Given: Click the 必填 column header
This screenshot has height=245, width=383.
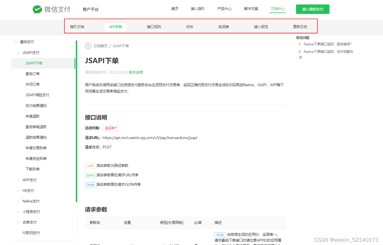Looking at the screenshot, I should tap(198, 222).
